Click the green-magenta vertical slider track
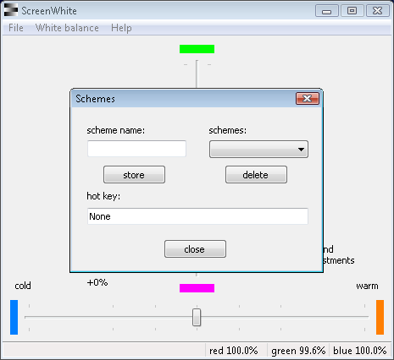Screen dimensions: 394x360 tap(197, 74)
